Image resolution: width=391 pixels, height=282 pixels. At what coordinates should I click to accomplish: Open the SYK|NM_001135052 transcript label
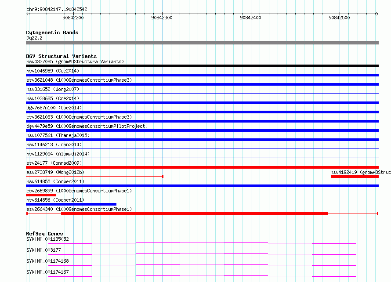[x=47, y=239]
